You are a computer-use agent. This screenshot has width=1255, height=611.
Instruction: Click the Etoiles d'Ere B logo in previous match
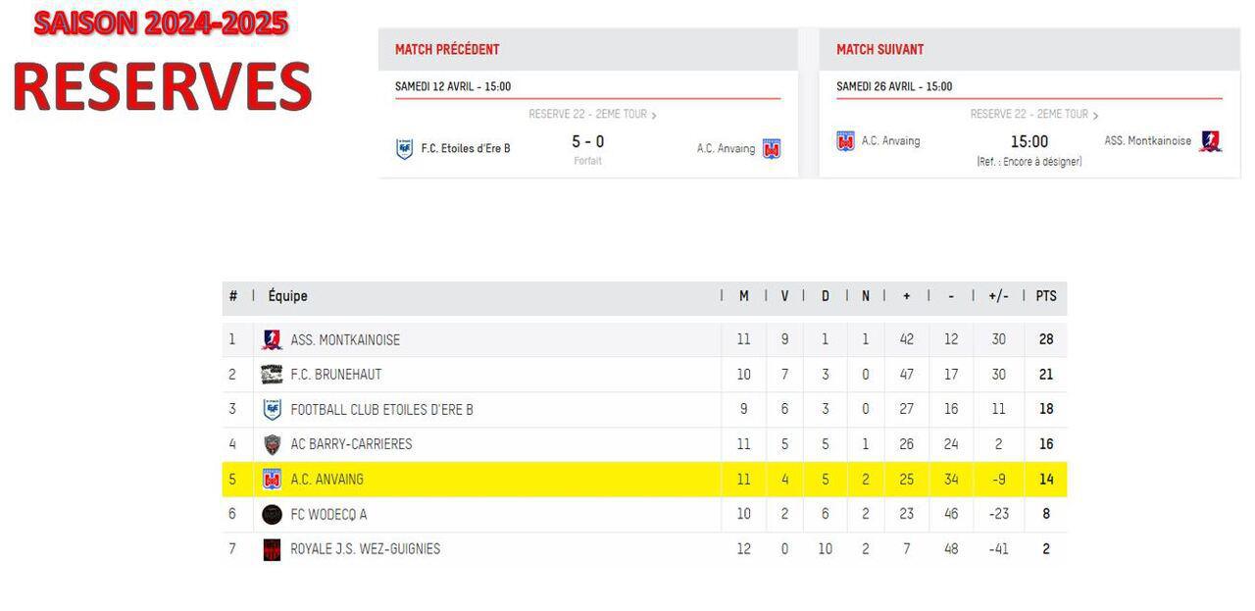(x=404, y=149)
